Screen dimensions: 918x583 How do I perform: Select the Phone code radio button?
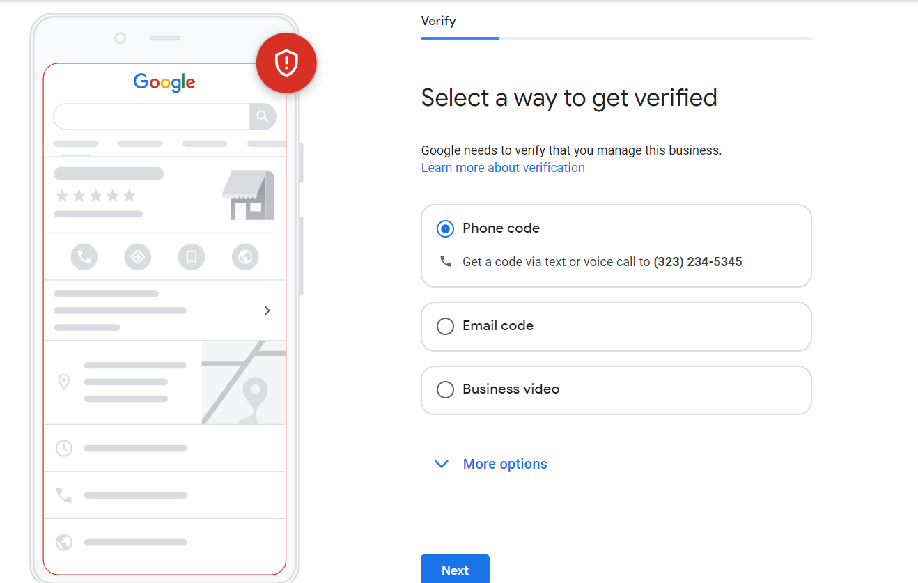pos(445,228)
